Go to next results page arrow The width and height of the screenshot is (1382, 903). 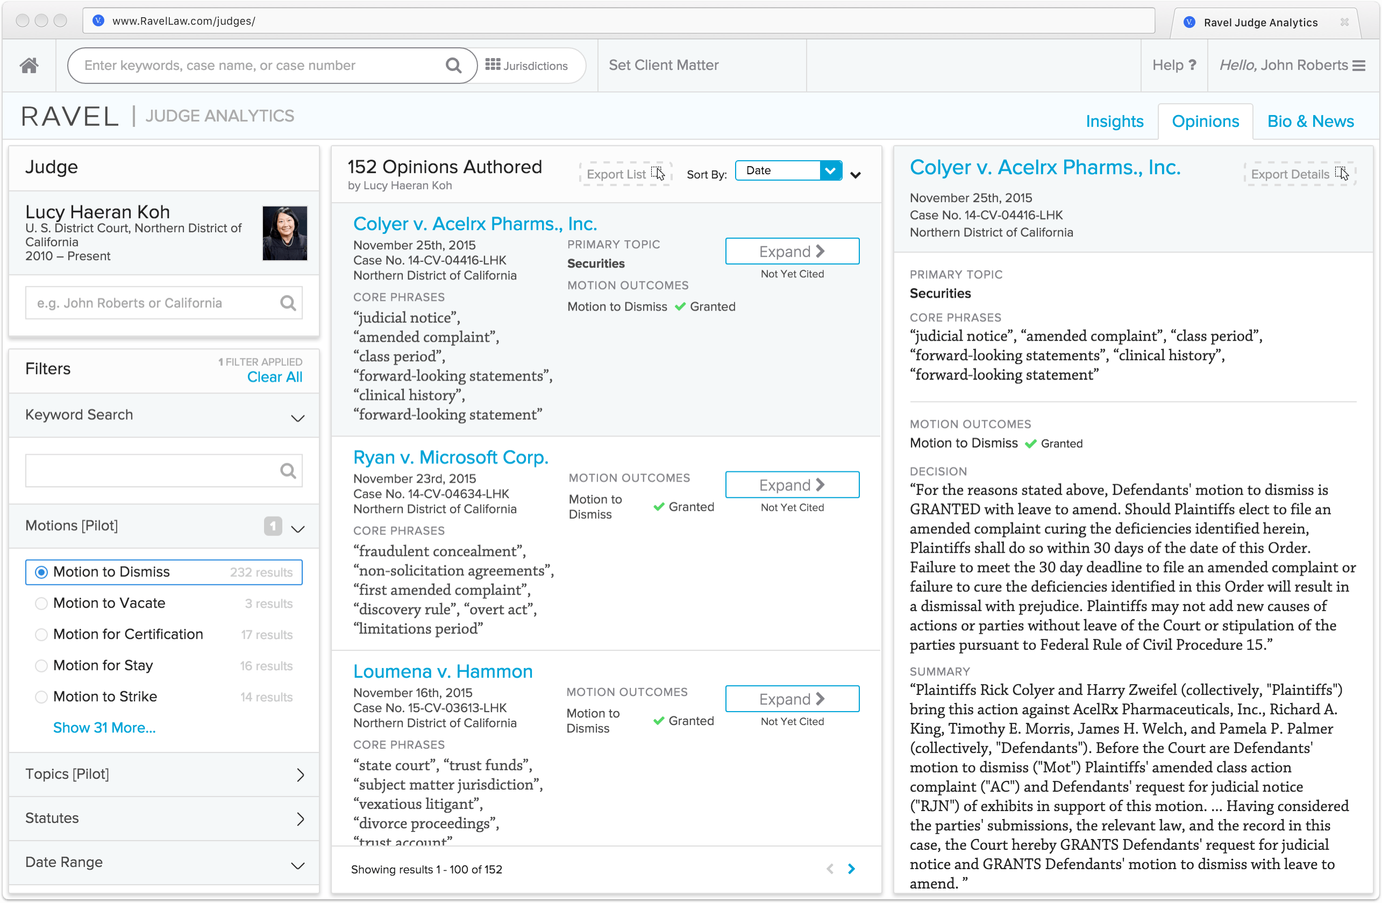851,869
